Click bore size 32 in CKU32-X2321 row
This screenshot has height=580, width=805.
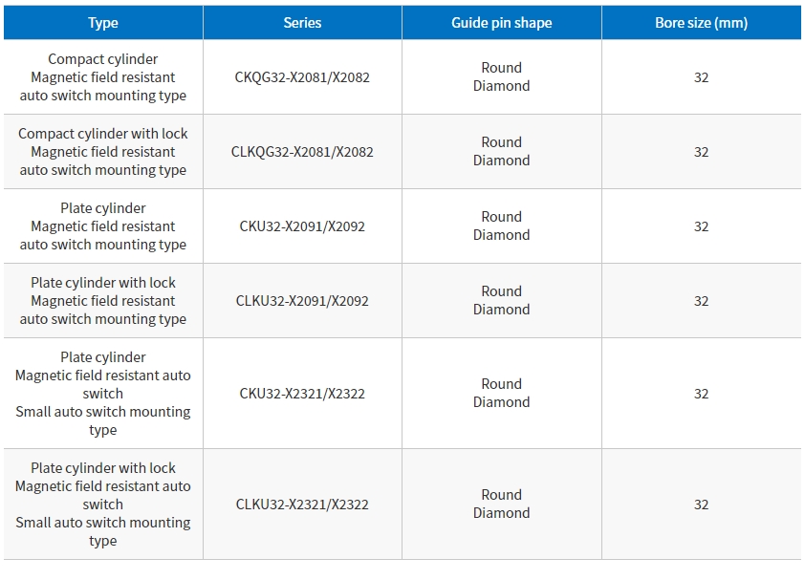point(702,394)
